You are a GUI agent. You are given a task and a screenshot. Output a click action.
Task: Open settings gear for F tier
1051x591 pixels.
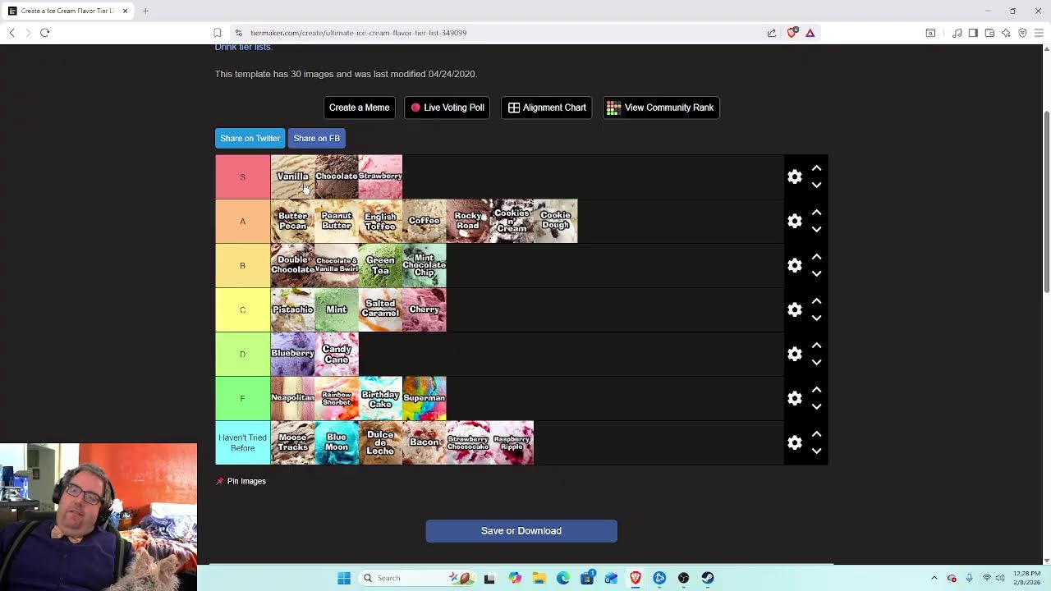click(x=794, y=398)
